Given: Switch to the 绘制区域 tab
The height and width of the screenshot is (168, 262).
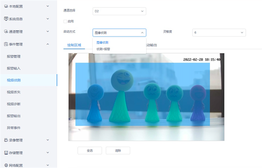Looking at the screenshot, I should [x=74, y=45].
